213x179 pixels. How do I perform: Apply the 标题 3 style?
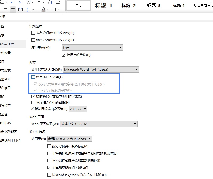pos(154,6)
